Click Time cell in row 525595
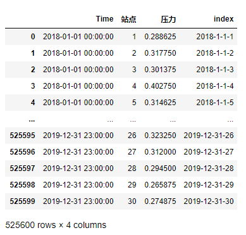Viewport: 246px width, 235px height. tap(78, 136)
